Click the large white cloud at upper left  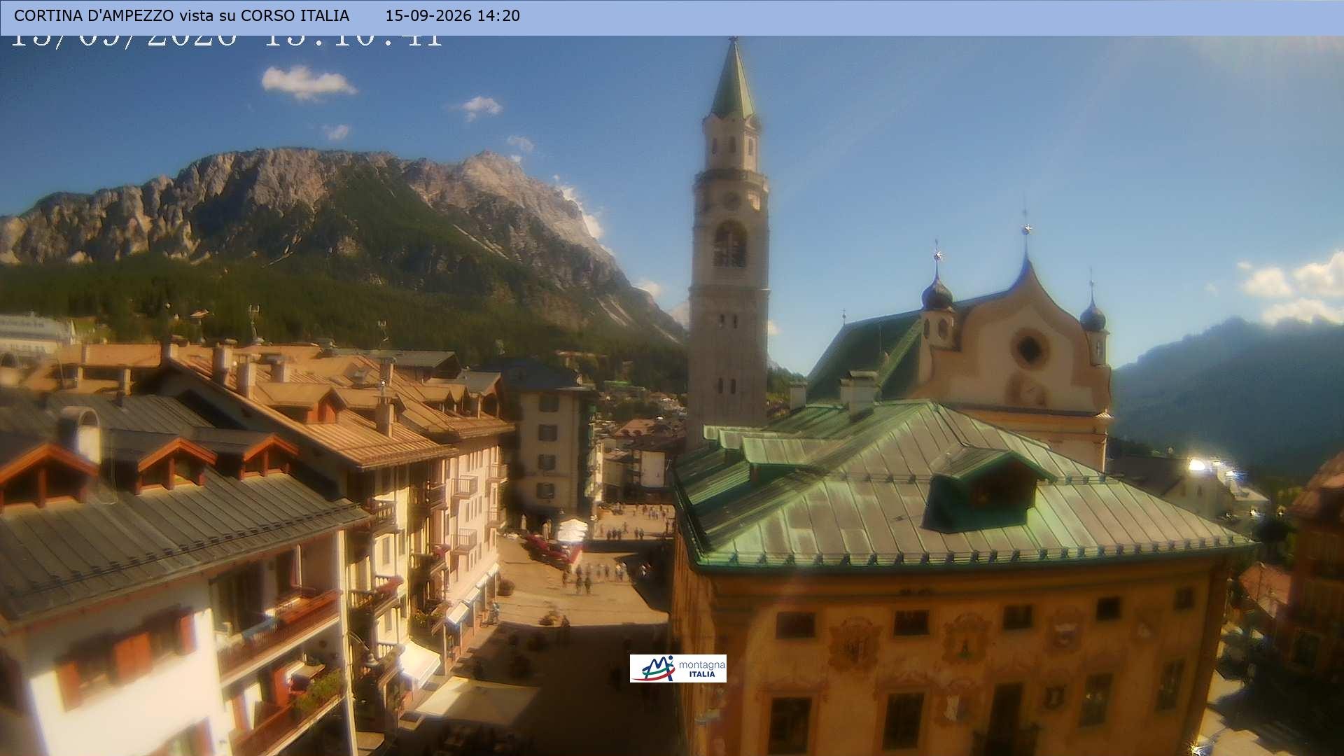tap(307, 83)
